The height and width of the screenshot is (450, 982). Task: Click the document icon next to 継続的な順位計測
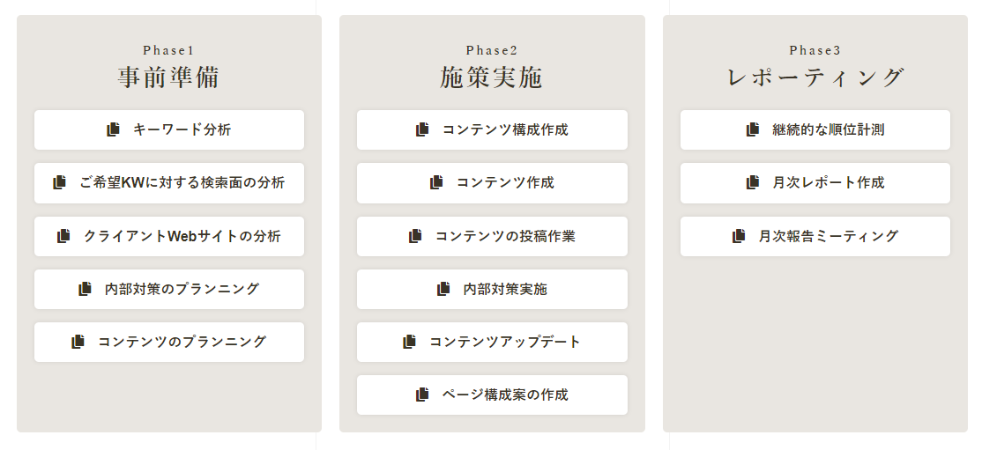pos(753,129)
